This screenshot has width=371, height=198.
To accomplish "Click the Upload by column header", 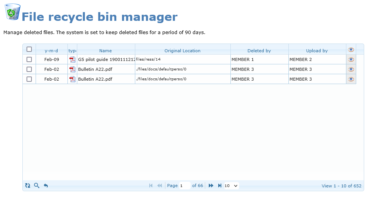I will click(317, 51).
